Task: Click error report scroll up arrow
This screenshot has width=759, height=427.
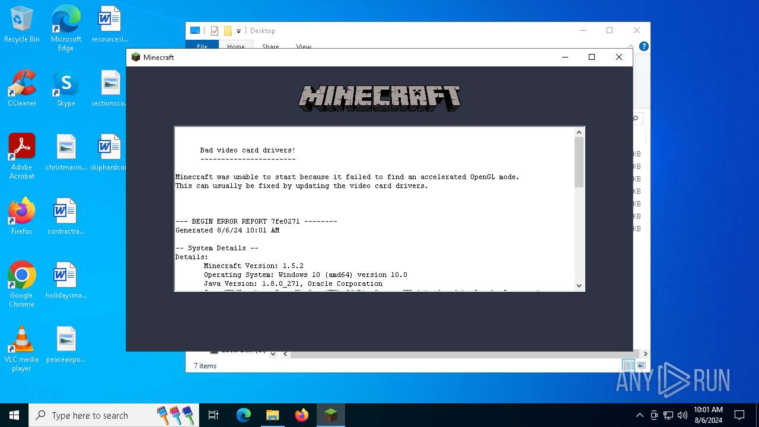Action: point(579,132)
